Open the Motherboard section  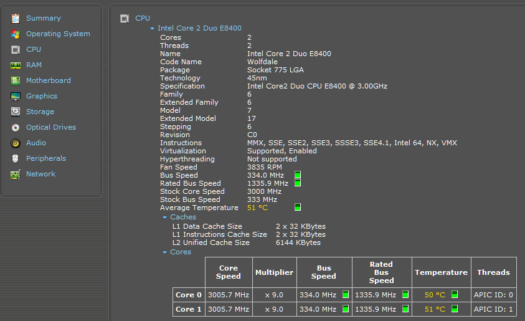[49, 80]
